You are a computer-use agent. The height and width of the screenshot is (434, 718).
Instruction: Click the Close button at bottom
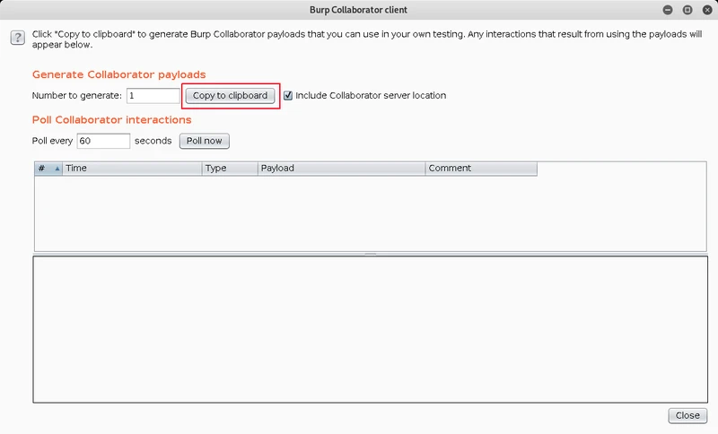[687, 415]
